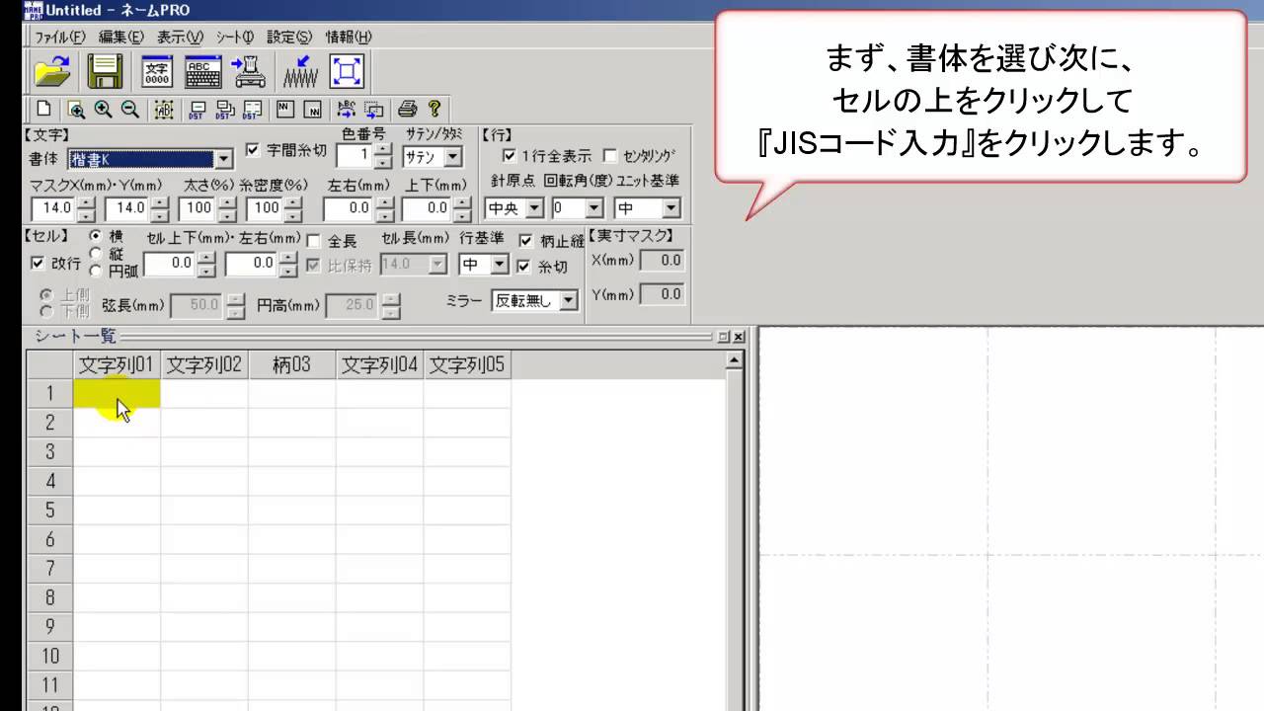Open the 編集 menu

(x=121, y=37)
